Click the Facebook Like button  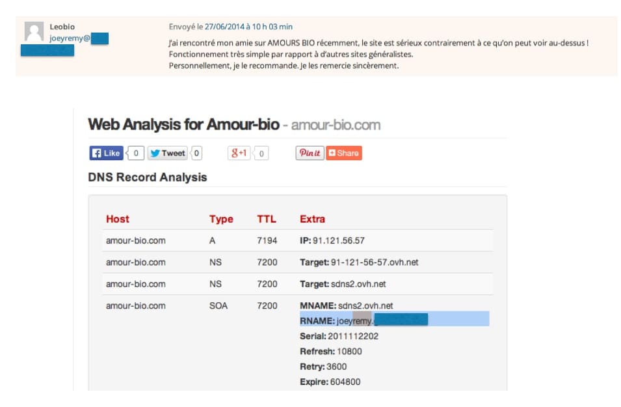click(106, 153)
